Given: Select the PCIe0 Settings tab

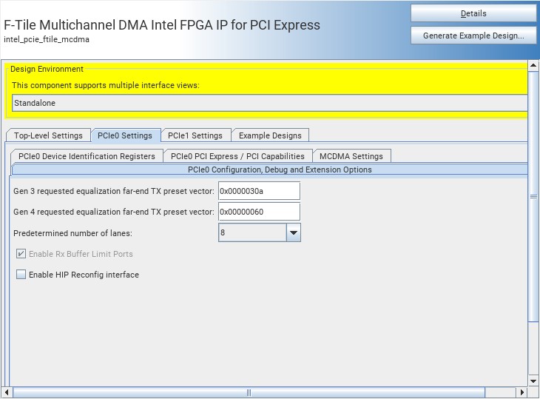Looking at the screenshot, I should [125, 135].
